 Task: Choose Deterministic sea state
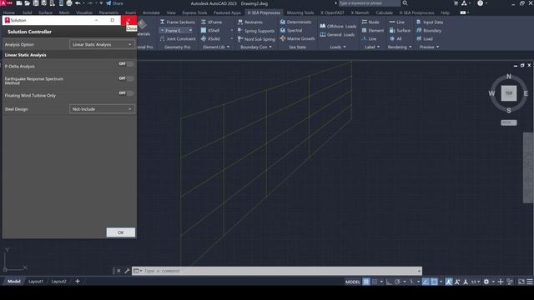coord(295,22)
